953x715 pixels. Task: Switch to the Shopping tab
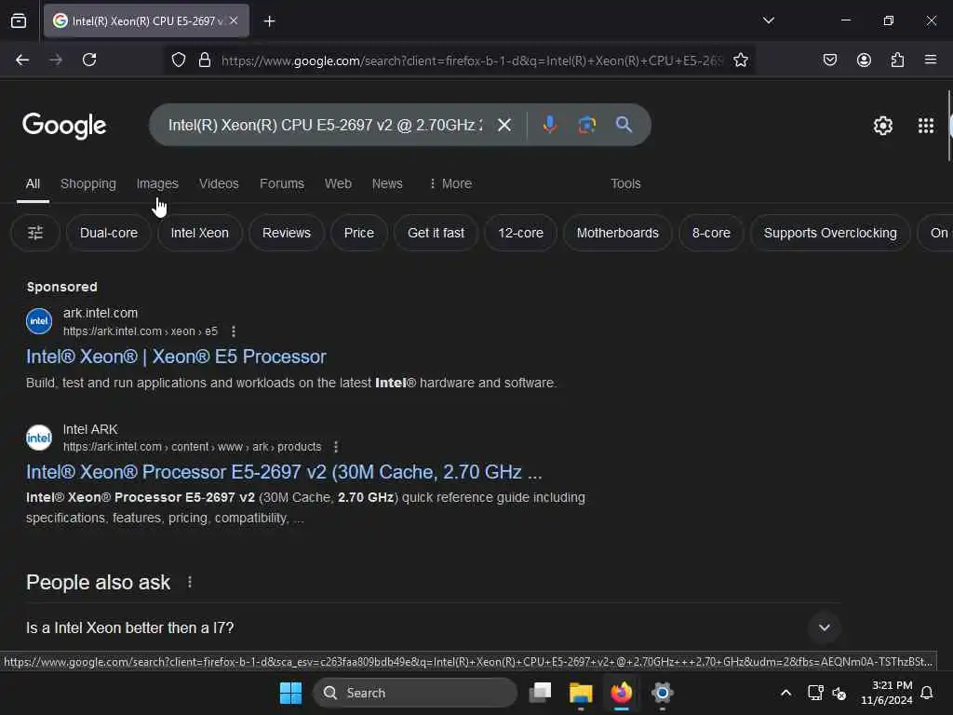[x=88, y=183]
